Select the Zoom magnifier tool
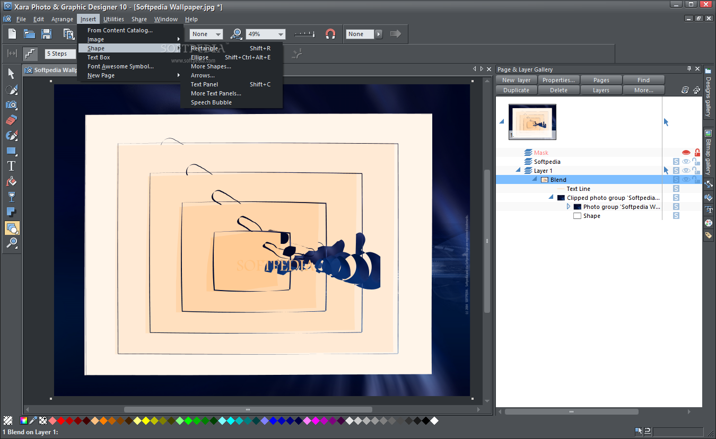Image resolution: width=716 pixels, height=439 pixels. pos(12,243)
